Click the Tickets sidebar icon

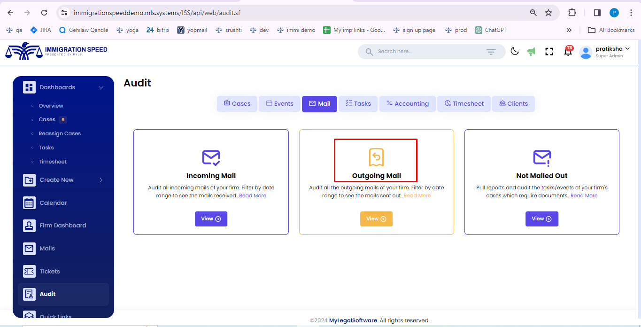pyautogui.click(x=29, y=271)
